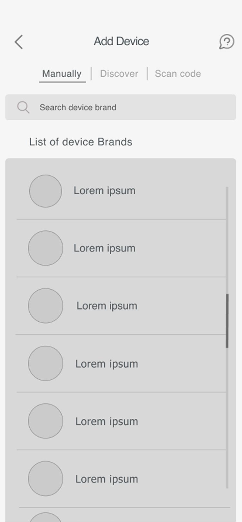
Task: Select the partially visible bottom brand logo
Action: point(45,518)
